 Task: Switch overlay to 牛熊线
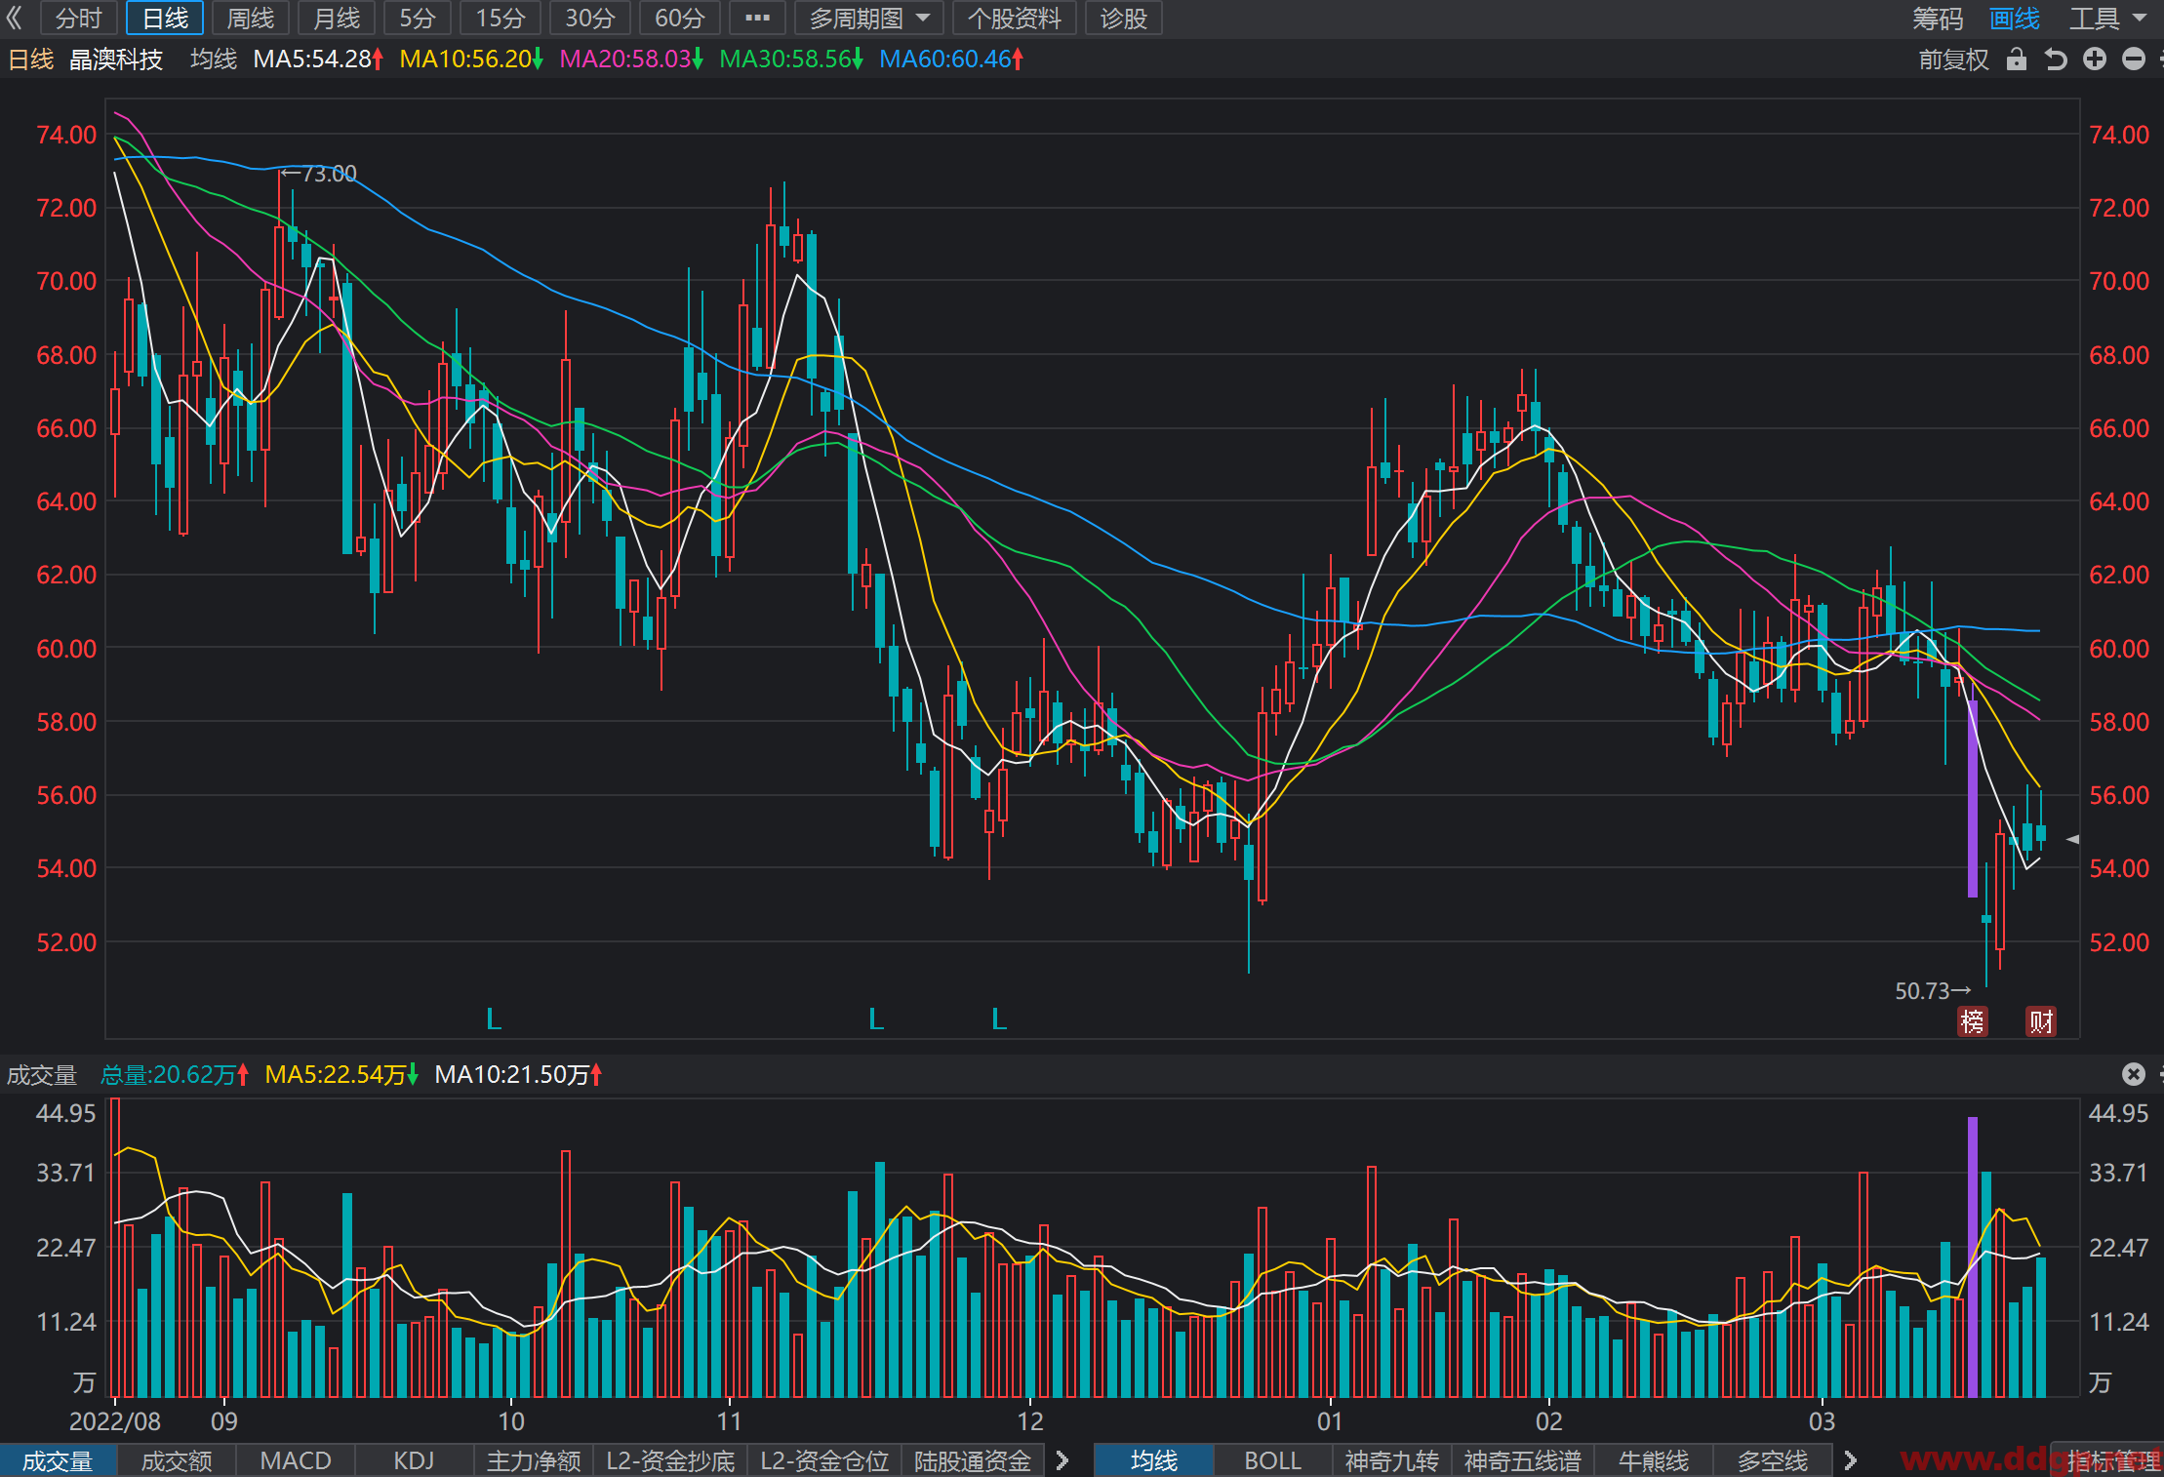pyautogui.click(x=1654, y=1460)
